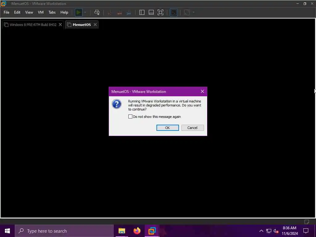Click the Take Snapshot toolbar icon
Viewport: 316px width, 237px height.
pyautogui.click(x=110, y=12)
